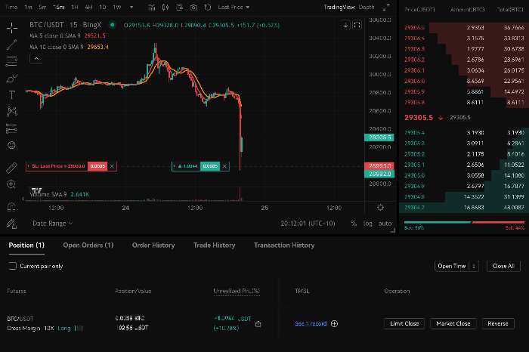Select the Text annotation tool
The width and height of the screenshot is (529, 352).
[x=12, y=95]
